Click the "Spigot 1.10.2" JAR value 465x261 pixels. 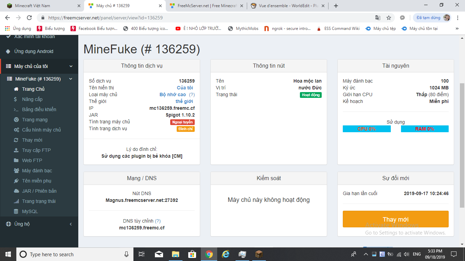[x=180, y=115]
